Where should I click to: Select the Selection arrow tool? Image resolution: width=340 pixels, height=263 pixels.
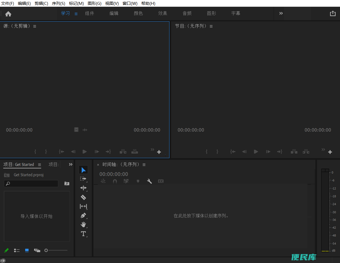83,170
